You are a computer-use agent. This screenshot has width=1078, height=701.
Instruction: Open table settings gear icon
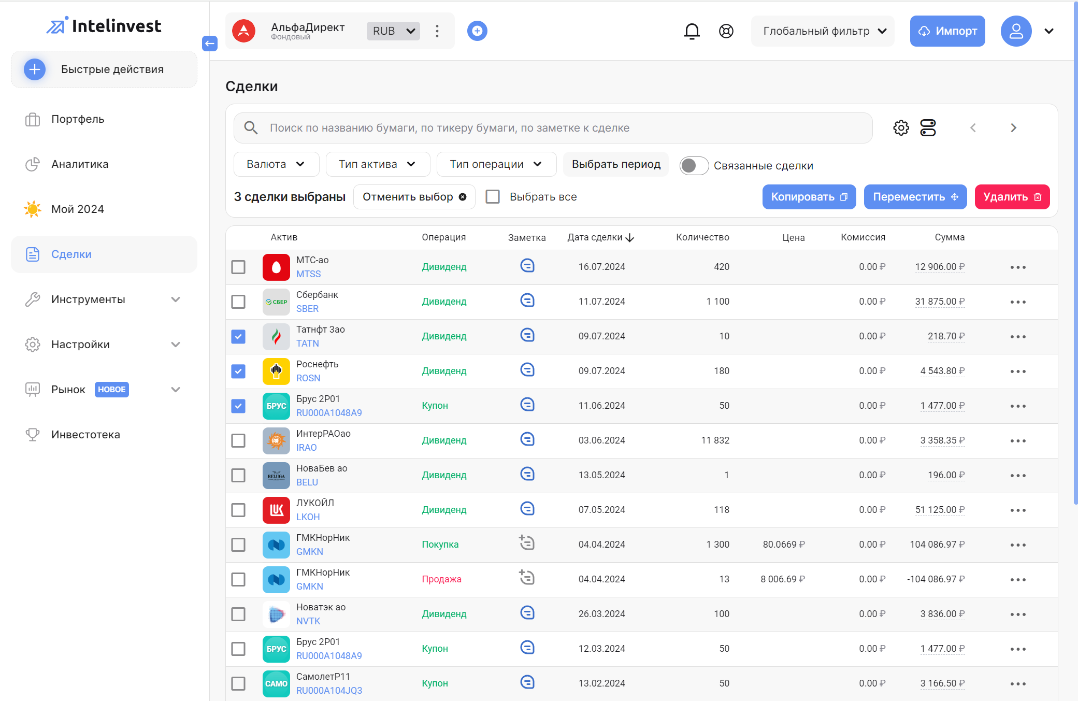pos(901,128)
